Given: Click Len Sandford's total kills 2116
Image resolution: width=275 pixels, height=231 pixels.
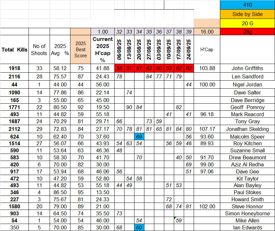Looking at the screenshot, I should pyautogui.click(x=14, y=76).
